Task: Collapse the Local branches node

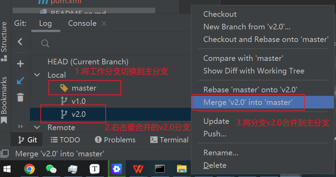Action: [x=37, y=75]
